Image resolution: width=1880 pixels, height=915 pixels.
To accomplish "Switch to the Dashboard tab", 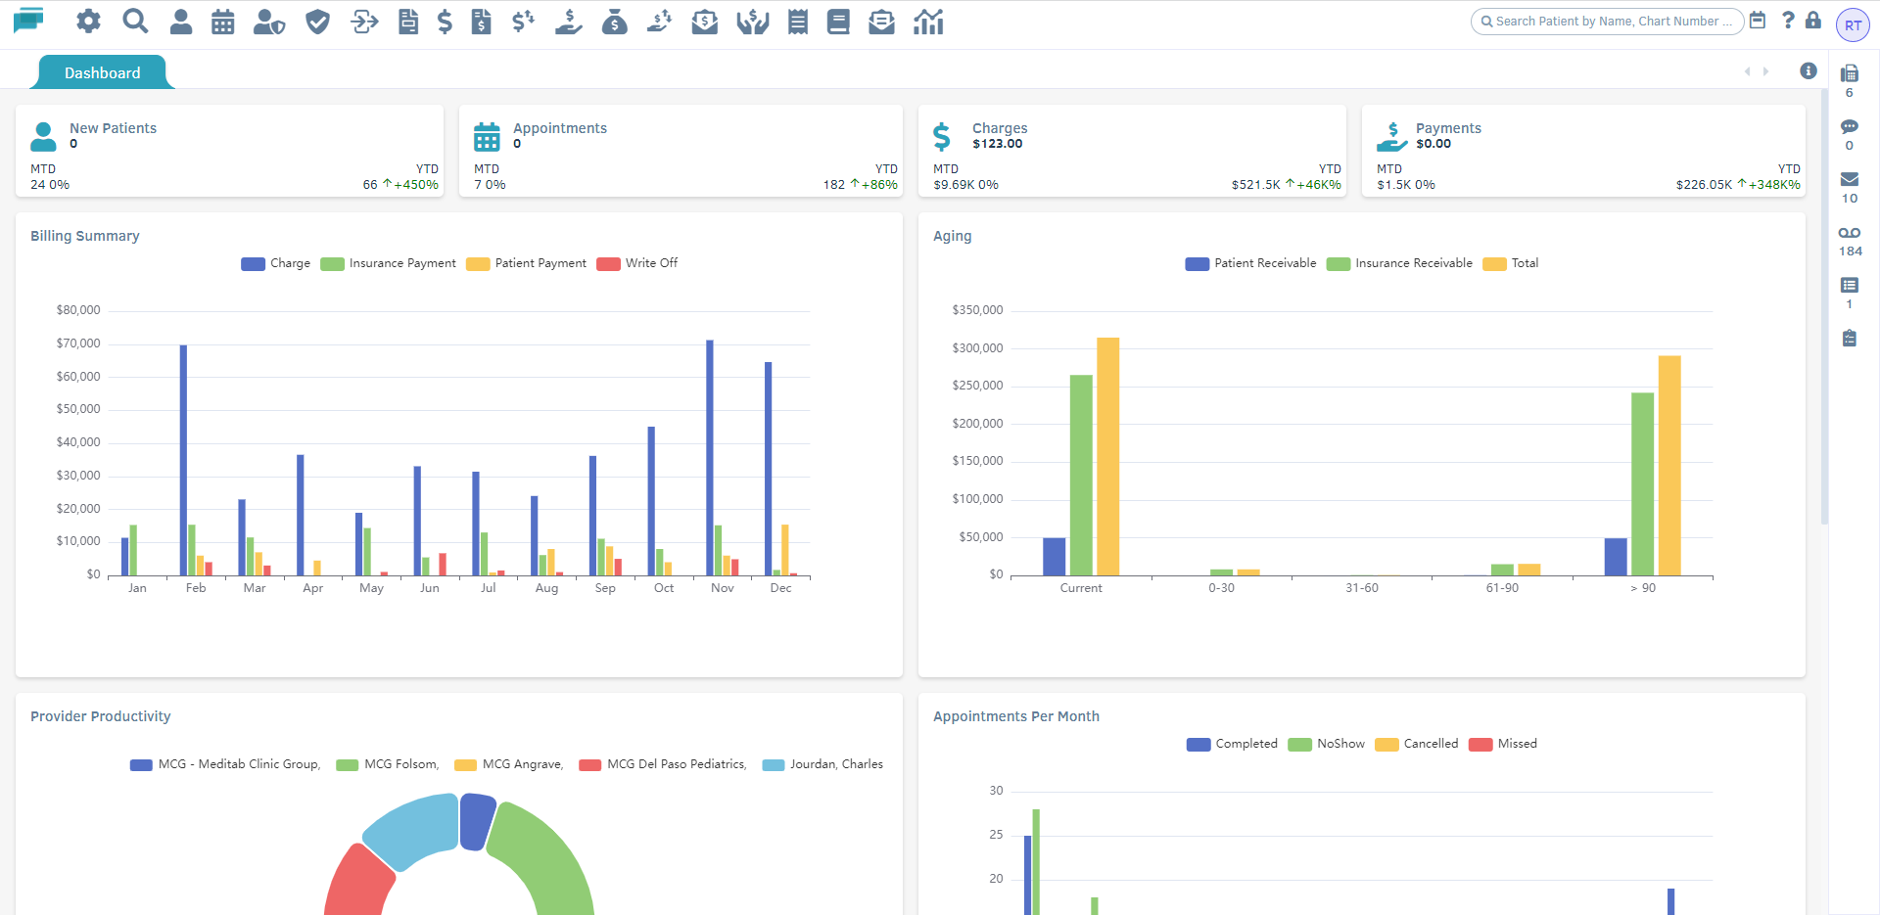I will click(x=102, y=71).
